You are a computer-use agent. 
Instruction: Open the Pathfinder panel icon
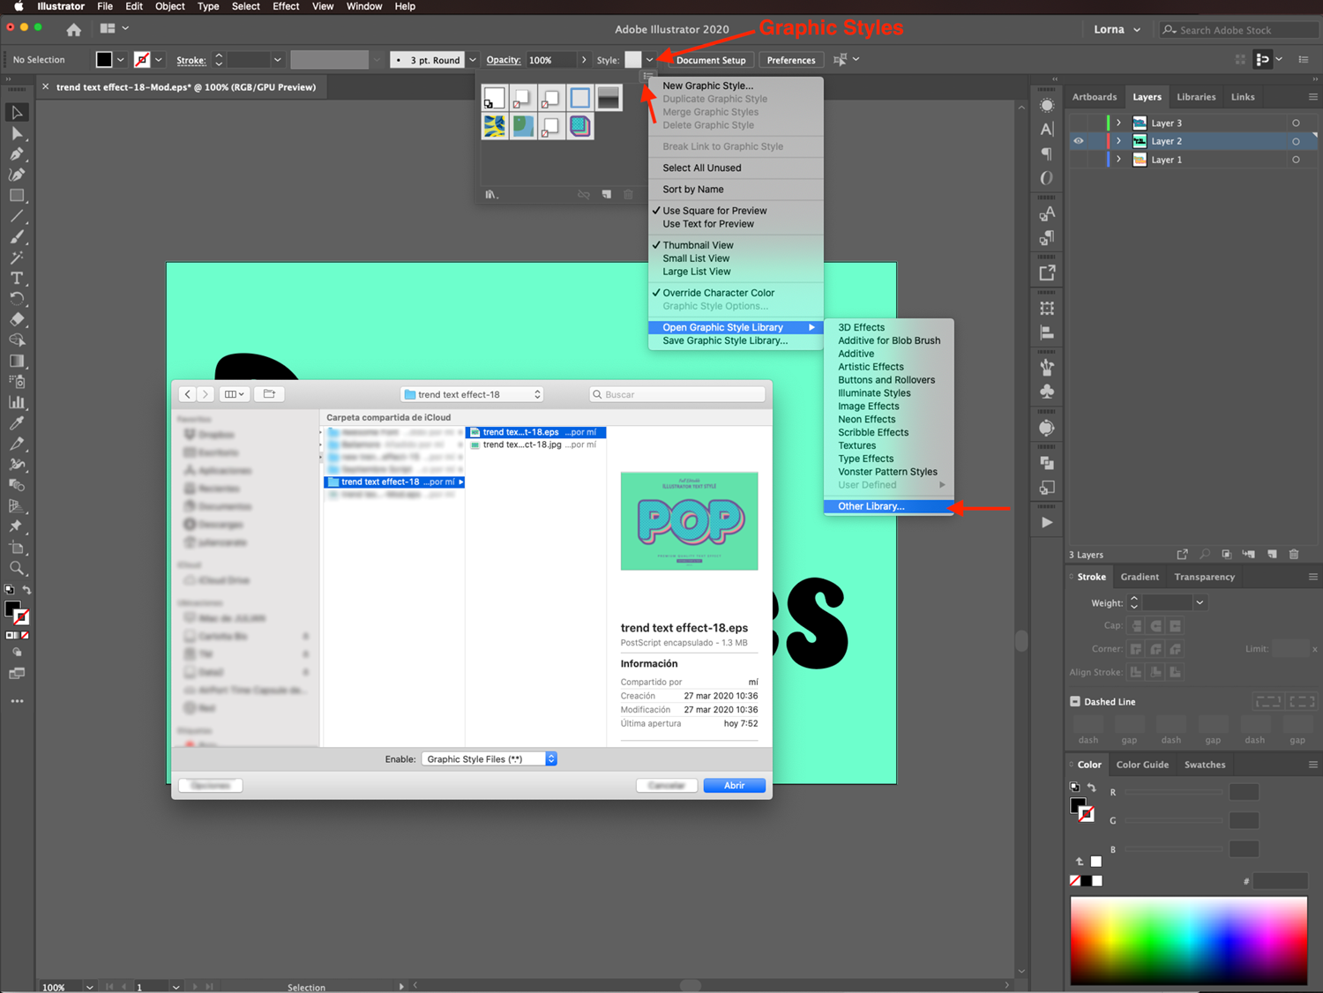tap(1047, 462)
